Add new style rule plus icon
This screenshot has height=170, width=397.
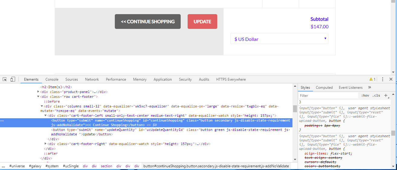coord(386,95)
